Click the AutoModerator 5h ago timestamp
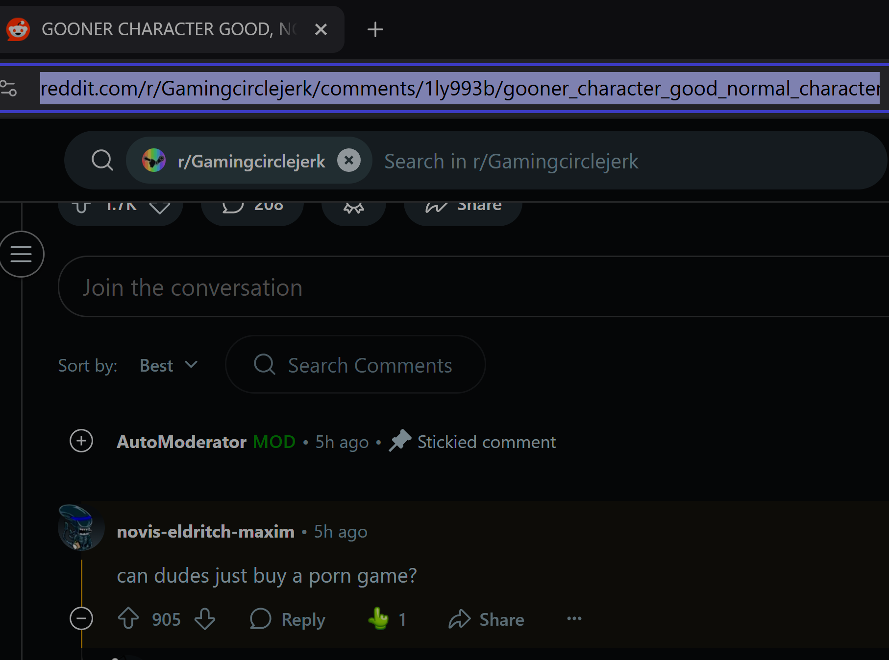The image size is (889, 660). [x=342, y=442]
